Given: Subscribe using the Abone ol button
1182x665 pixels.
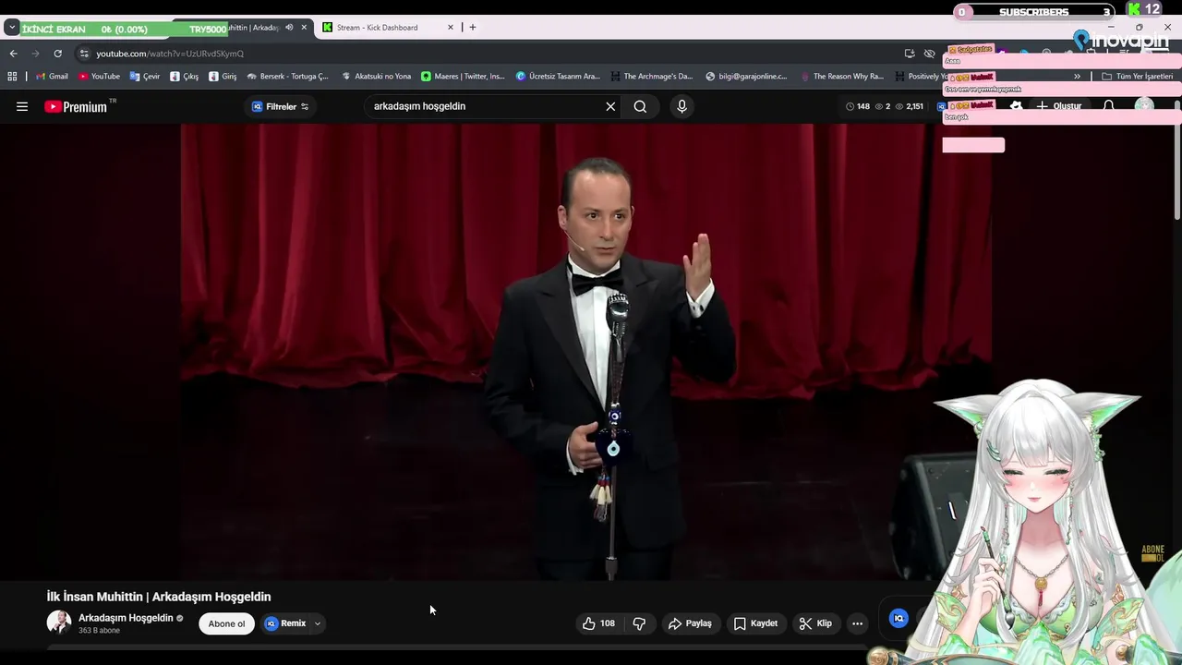Looking at the screenshot, I should (x=226, y=623).
